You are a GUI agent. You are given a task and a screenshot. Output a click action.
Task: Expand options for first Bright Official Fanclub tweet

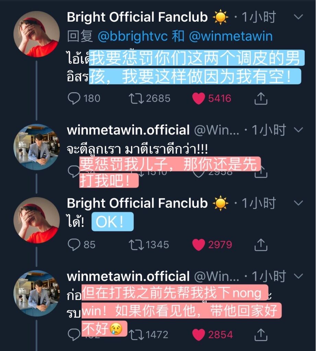(298, 17)
